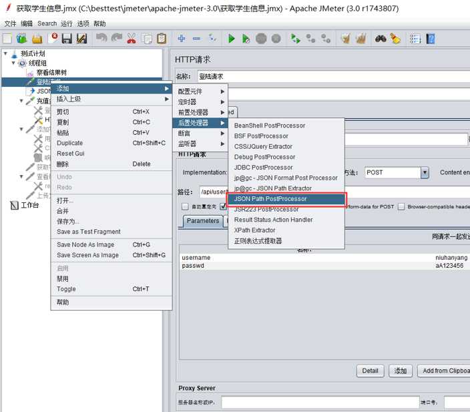Open the Search menu in the menu bar

pyautogui.click(x=47, y=23)
